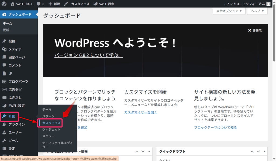276x161 pixels.
Task: Click the ユーザー person icon
Action: click(x=4, y=133)
